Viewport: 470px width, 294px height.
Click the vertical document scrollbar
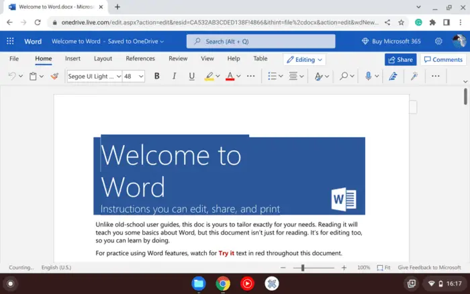point(465,97)
